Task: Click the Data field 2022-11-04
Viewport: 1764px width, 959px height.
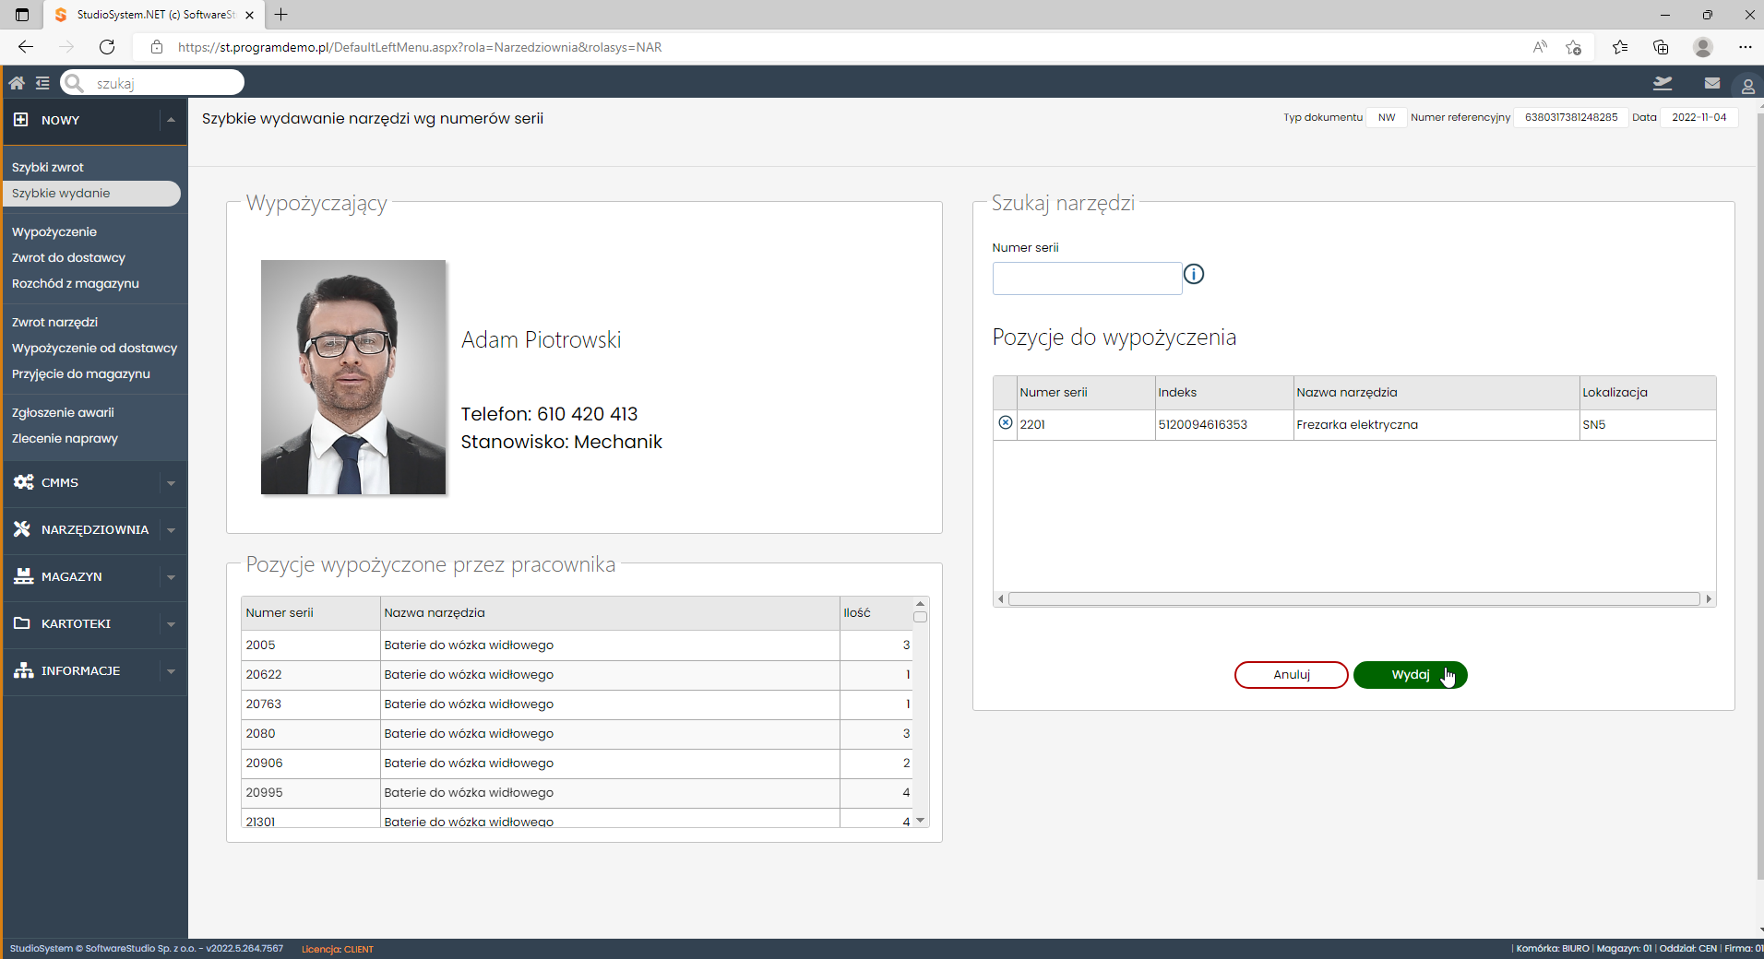Action: [1698, 117]
